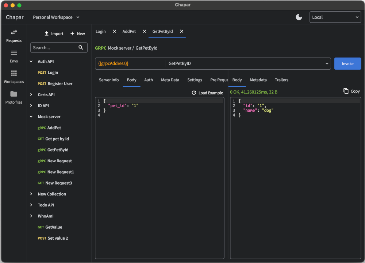Viewport: 365px width, 263px height.
Task: Switch to the AddPet tab
Action: (x=129, y=31)
